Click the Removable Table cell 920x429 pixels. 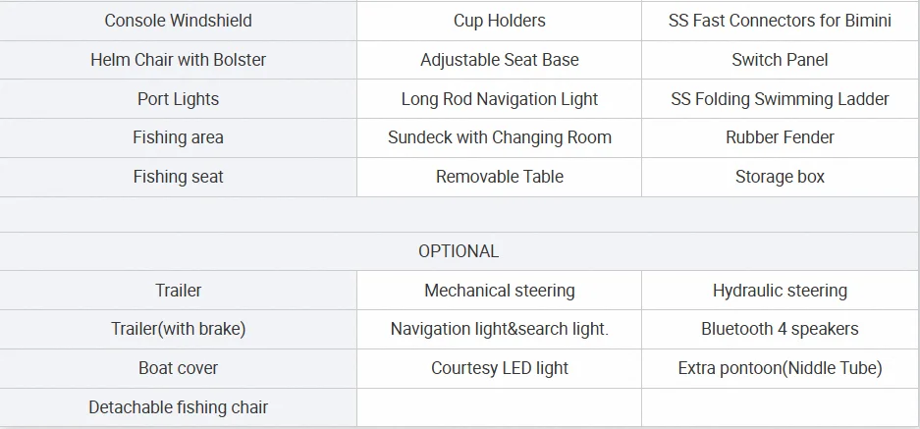tap(499, 177)
